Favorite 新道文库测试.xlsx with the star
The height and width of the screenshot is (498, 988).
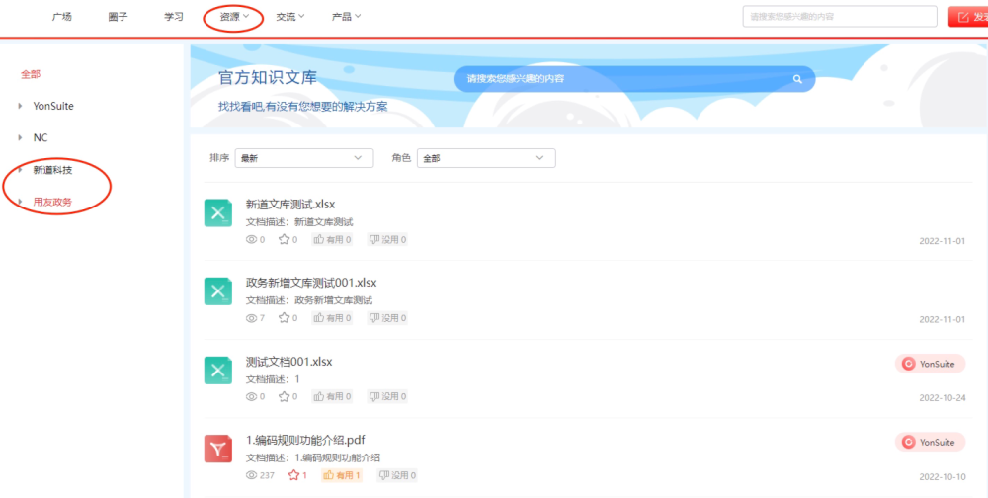point(285,239)
